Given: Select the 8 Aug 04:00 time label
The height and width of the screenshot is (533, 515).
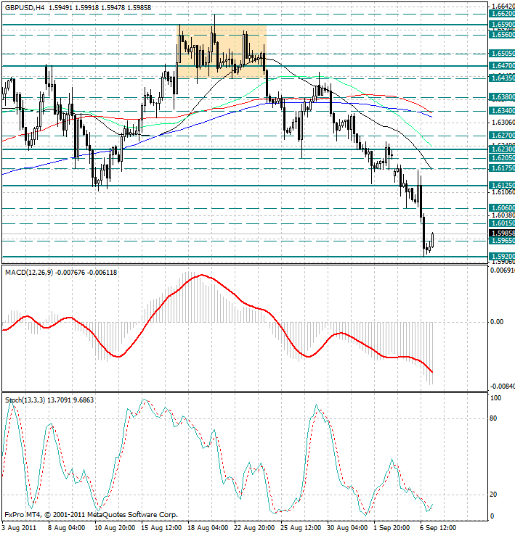Looking at the screenshot, I should pyautogui.click(x=66, y=528).
